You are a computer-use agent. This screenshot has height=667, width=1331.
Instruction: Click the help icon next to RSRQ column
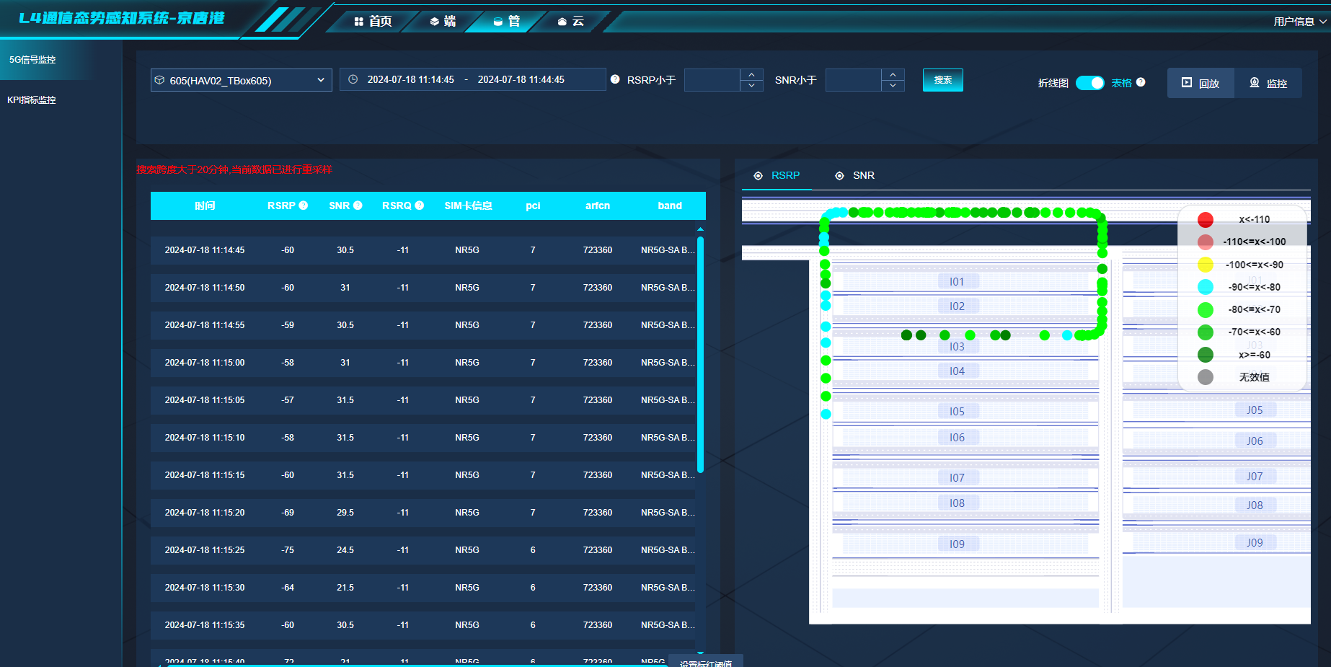420,206
